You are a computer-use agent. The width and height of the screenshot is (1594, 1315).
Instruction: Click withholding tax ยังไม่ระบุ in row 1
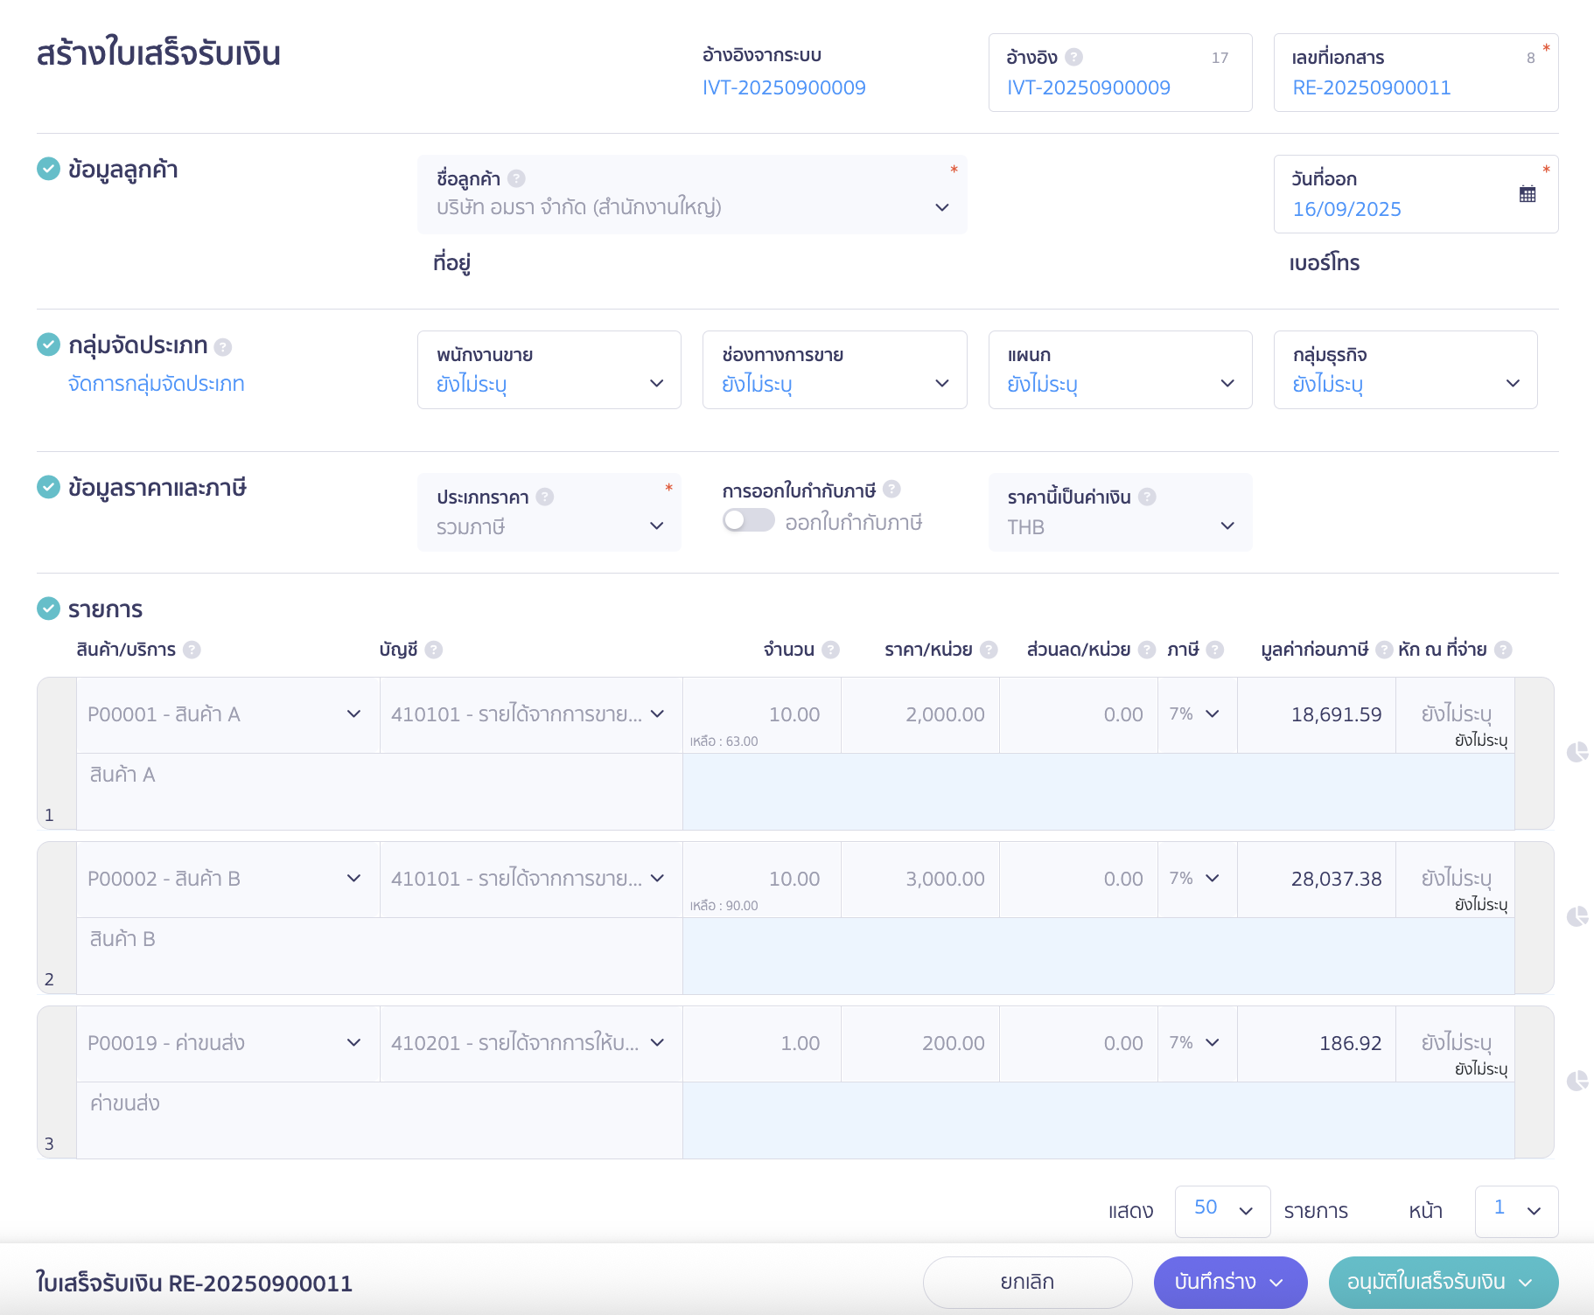[1455, 715]
